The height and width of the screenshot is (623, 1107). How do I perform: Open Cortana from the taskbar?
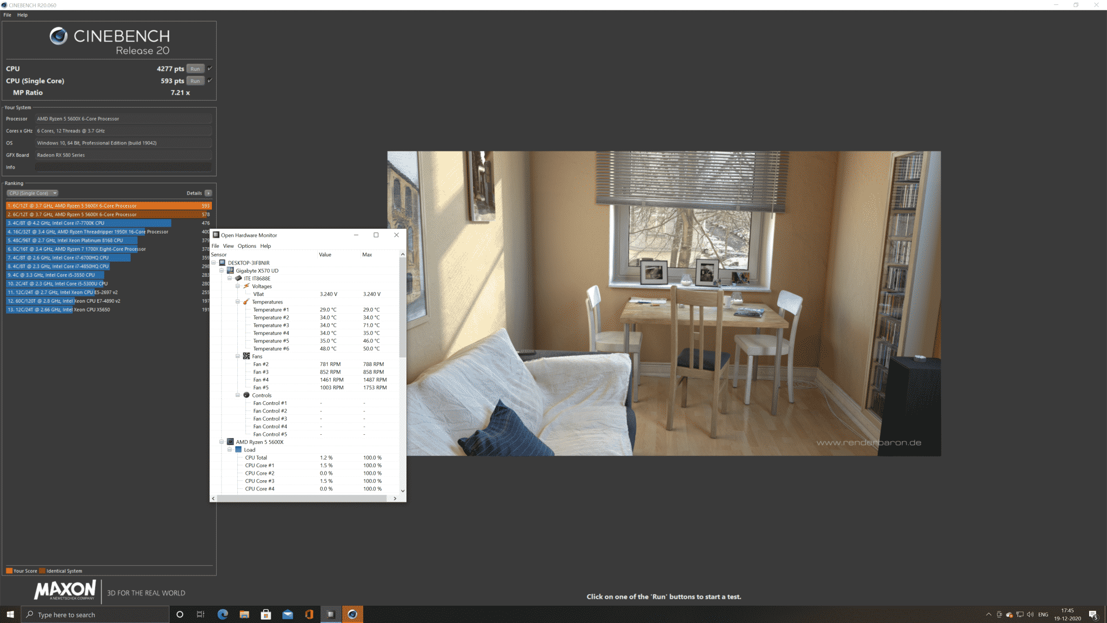pyautogui.click(x=180, y=614)
